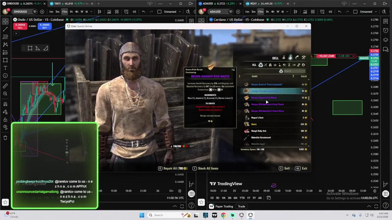Select YTD date range in ADAUSD chart
The height and width of the screenshot is (220, 392).
[x=242, y=198]
